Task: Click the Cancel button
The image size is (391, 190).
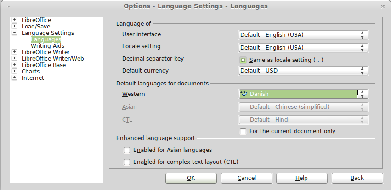Action: point(246,178)
